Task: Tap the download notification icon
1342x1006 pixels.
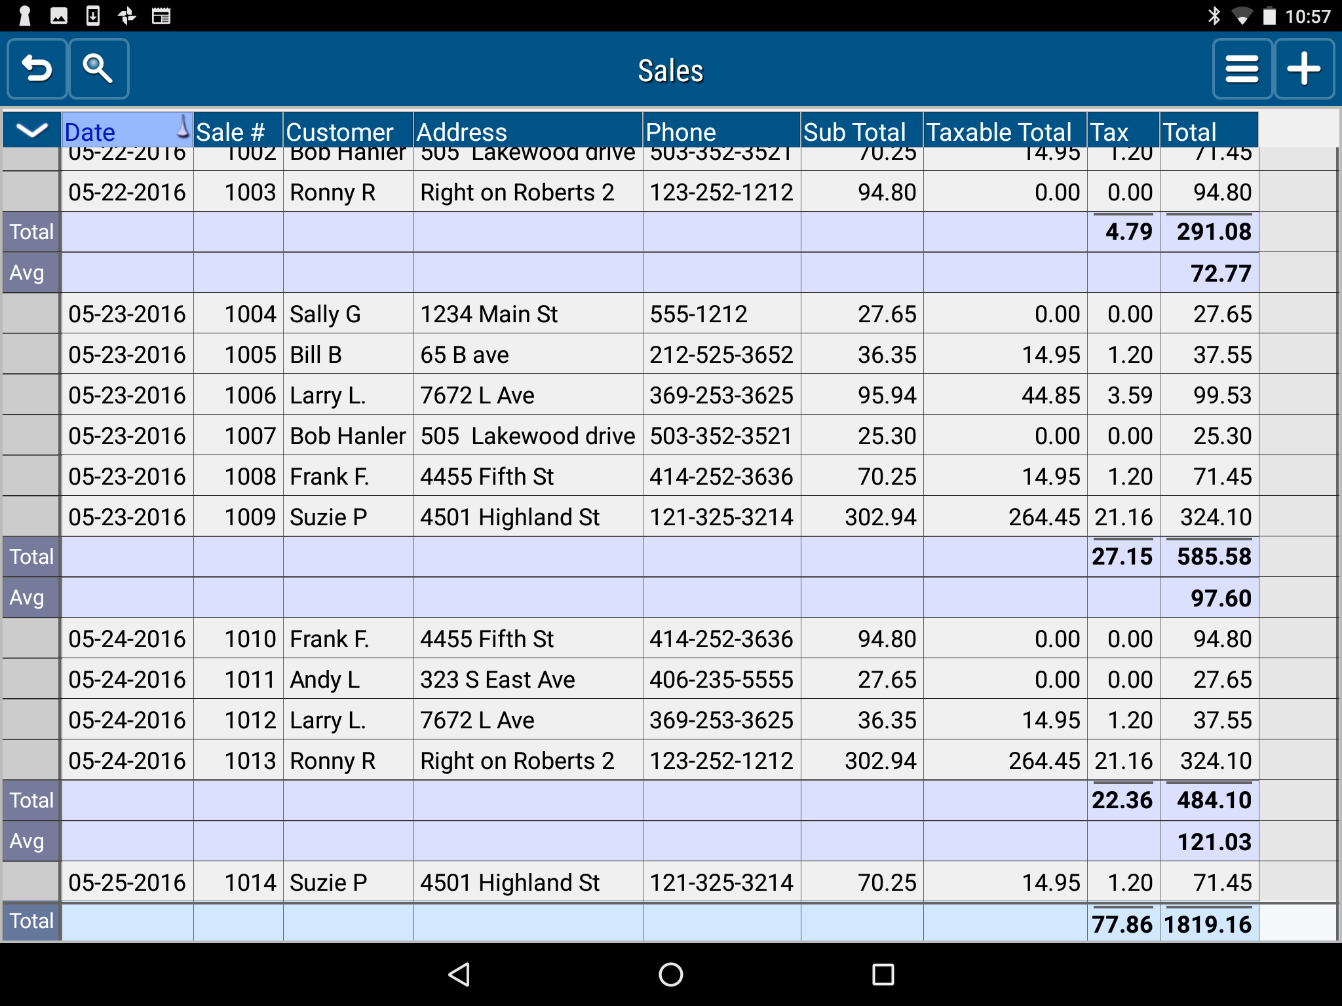Action: pyautogui.click(x=93, y=16)
